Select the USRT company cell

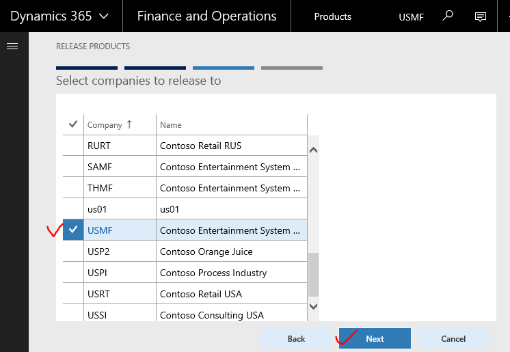pos(120,293)
